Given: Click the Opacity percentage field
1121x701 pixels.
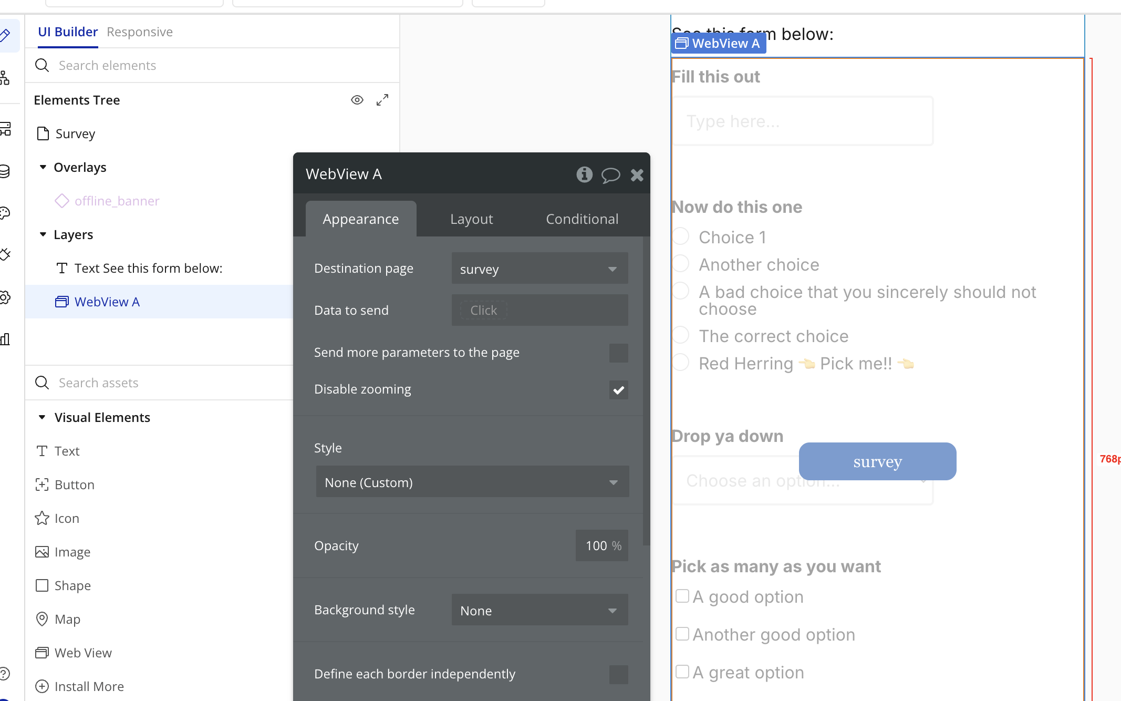Looking at the screenshot, I should point(602,545).
